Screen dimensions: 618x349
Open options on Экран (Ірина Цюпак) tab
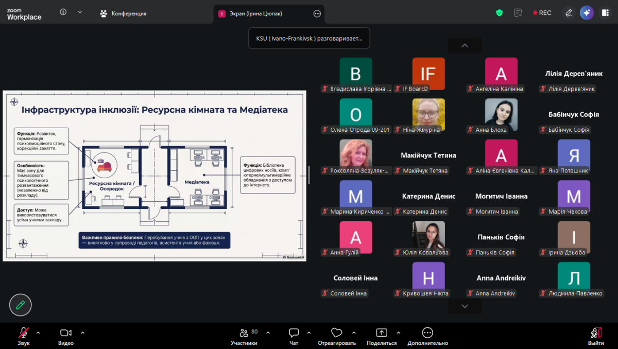[x=317, y=14]
